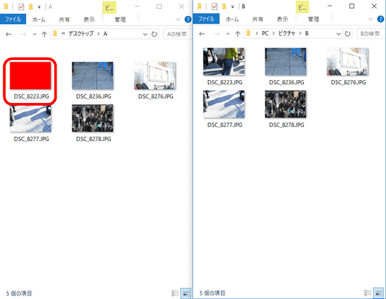Select DSC_8278.JPG thumbnail in folder A
This screenshot has width=386, height=299.
[92, 118]
